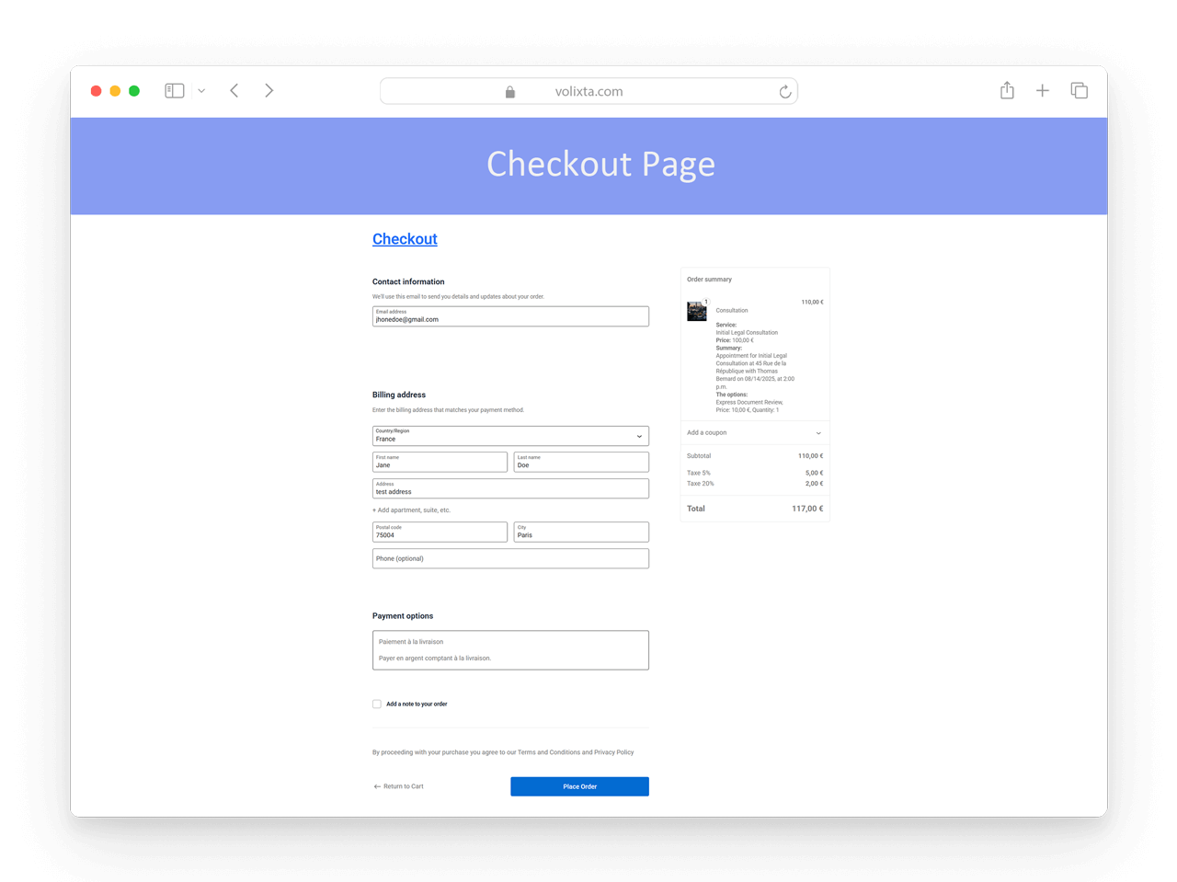Click the Phone (optional) field
Viewport: 1177px width, 882px height.
click(x=510, y=558)
